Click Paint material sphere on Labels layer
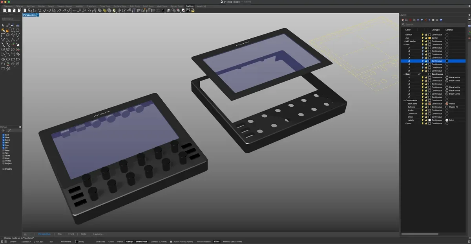Viewport: 471px width, 244px height. point(447,120)
